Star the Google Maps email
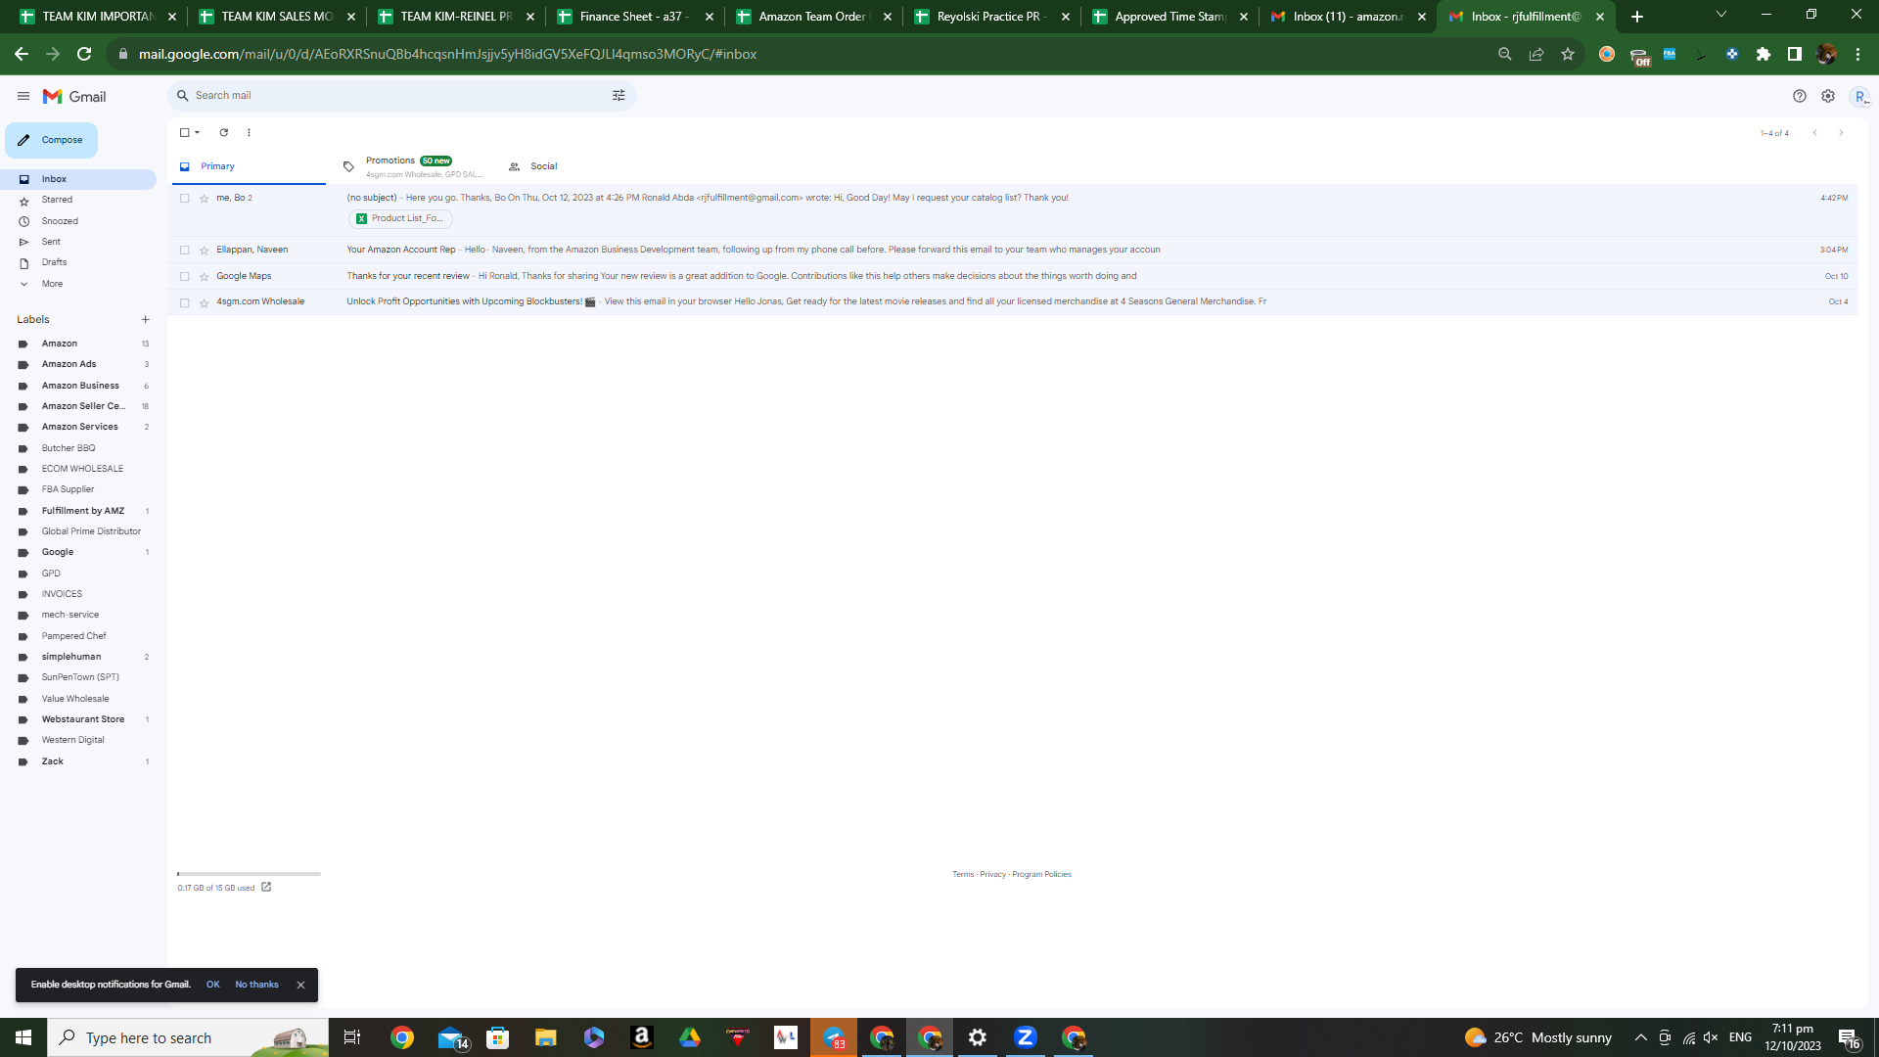1879x1057 pixels. (205, 277)
